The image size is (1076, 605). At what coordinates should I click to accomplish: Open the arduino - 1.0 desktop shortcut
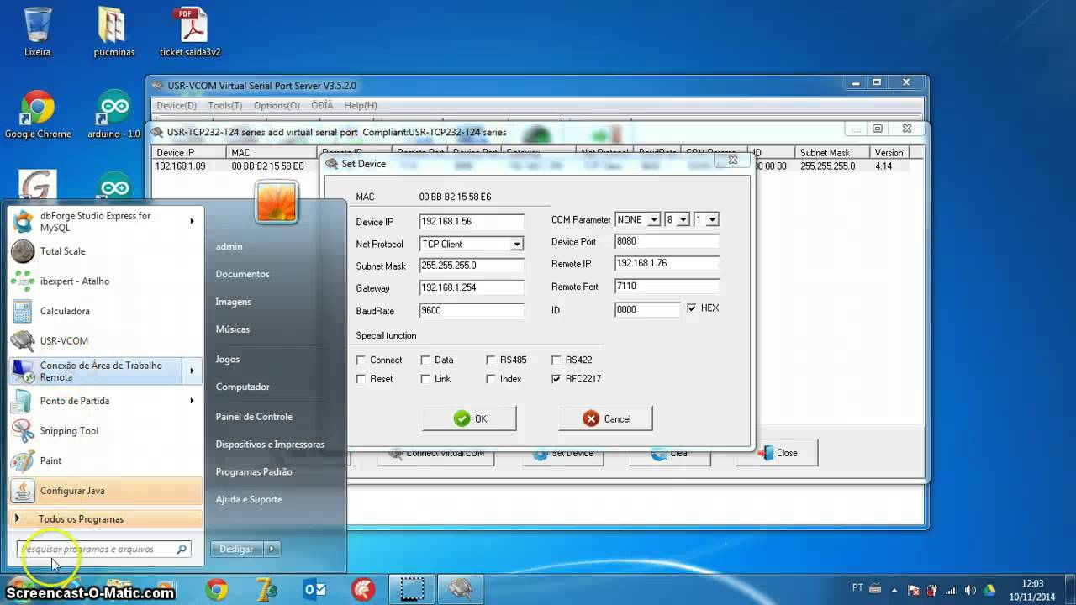(x=114, y=114)
